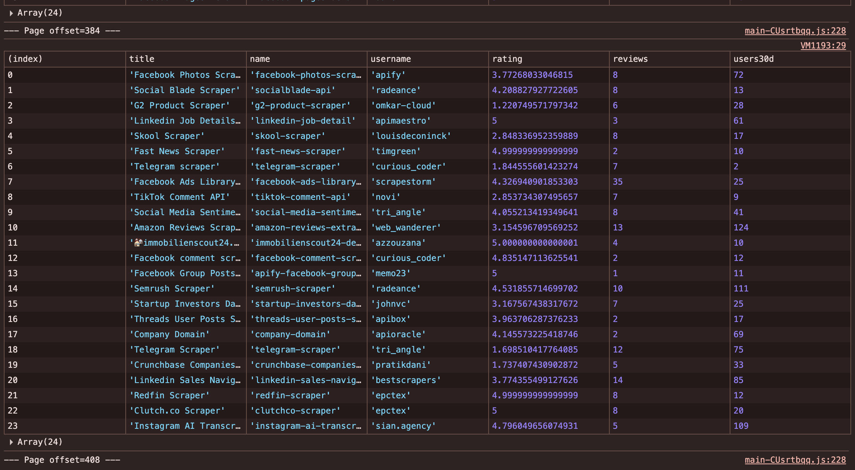Click the 'skool-scraper' name cell
This screenshot has width=855, height=470.
(306, 136)
